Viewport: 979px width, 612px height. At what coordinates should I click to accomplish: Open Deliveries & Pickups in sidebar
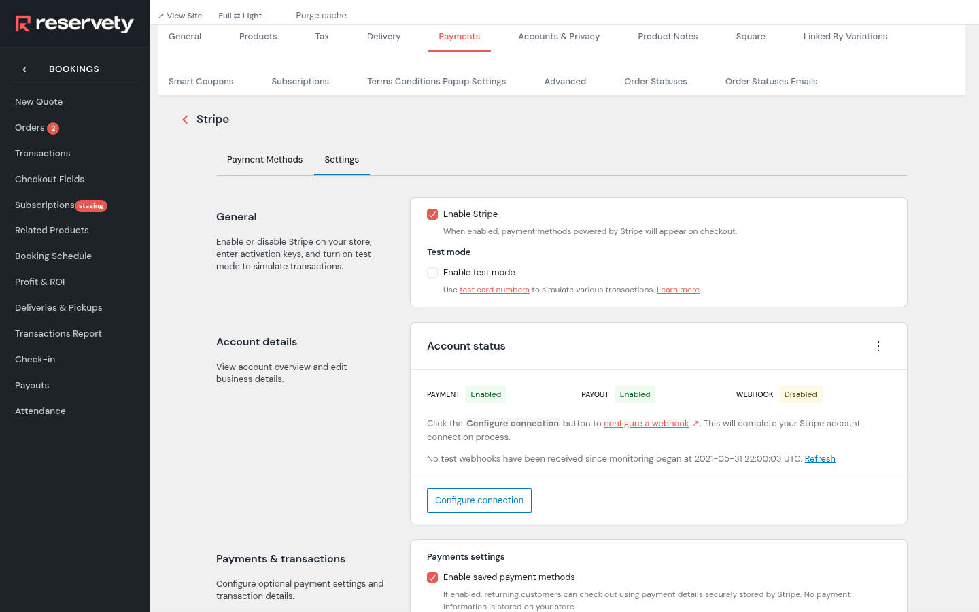(x=58, y=308)
